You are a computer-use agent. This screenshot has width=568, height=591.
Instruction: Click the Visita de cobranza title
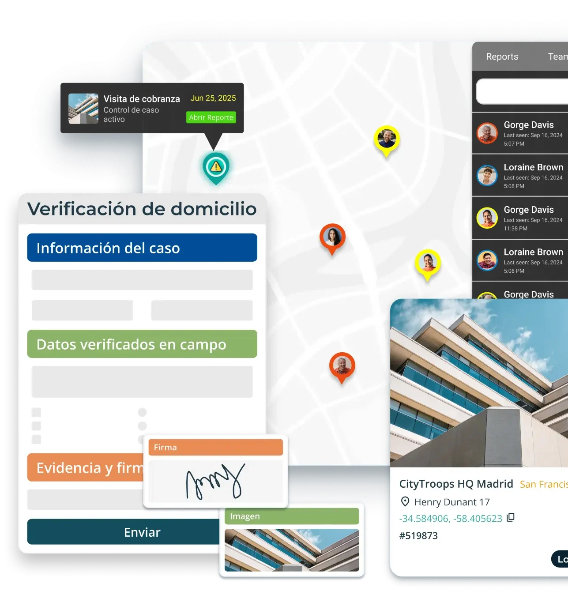[x=142, y=99]
